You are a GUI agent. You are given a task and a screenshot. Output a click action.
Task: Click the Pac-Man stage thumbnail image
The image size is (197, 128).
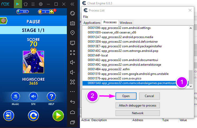click(x=34, y=62)
